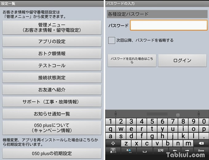Tap the right keyboard resize handle
Viewport: 209px width, 160px height.
199,114
